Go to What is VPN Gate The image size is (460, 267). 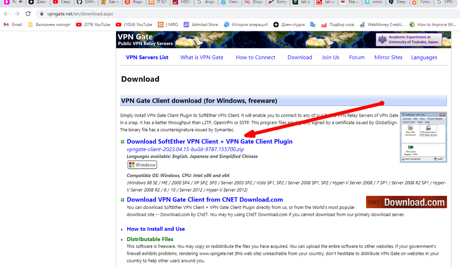tap(202, 57)
